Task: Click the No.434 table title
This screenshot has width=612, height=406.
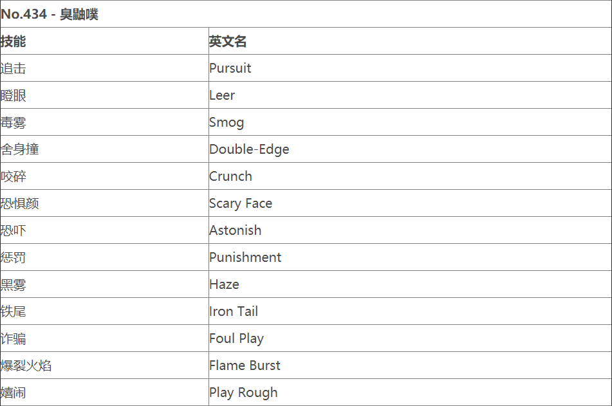Action: click(x=50, y=14)
